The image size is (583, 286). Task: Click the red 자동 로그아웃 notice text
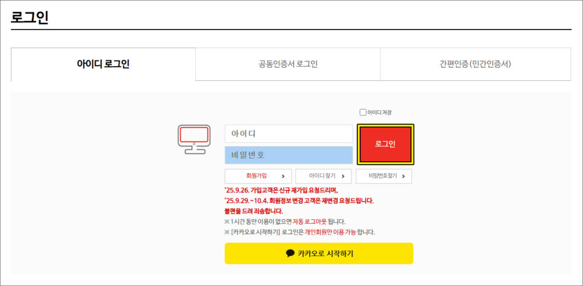[310, 221]
